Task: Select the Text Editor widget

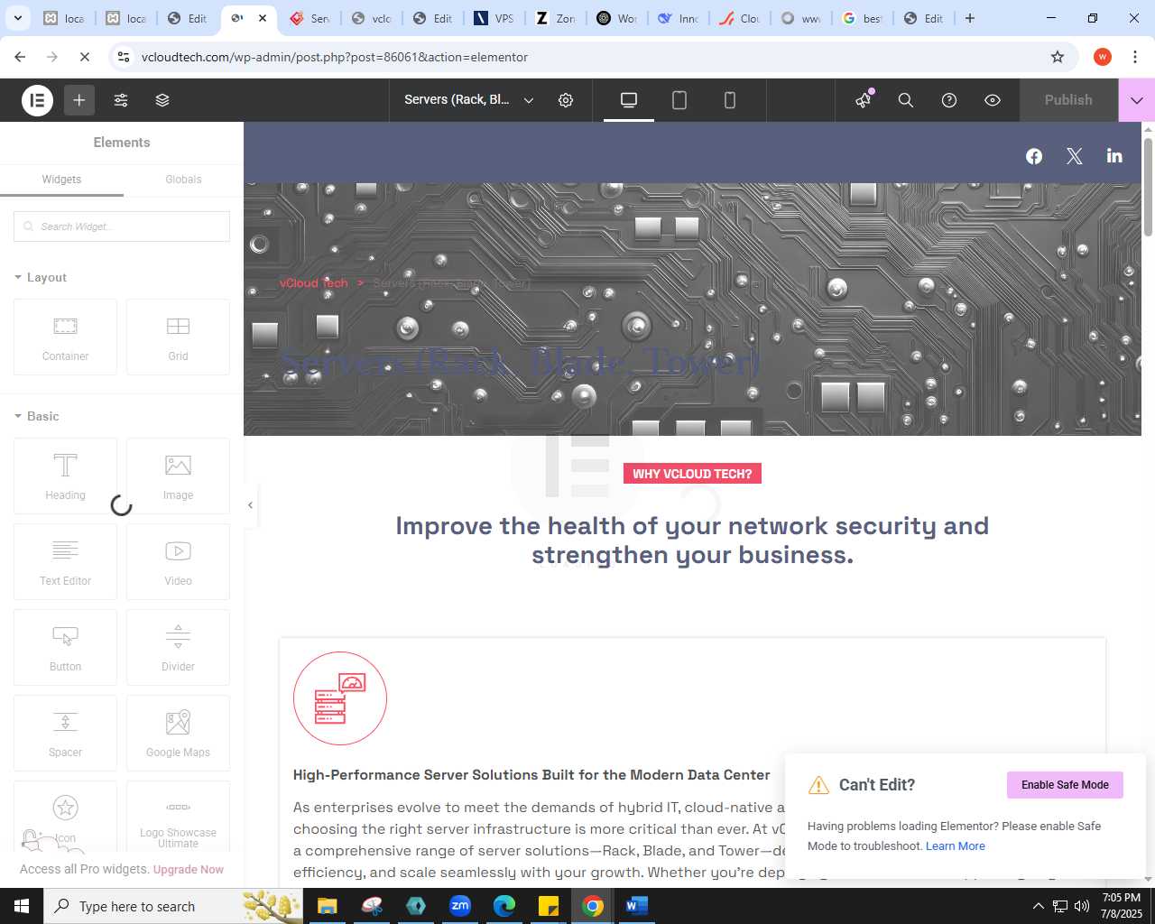Action: click(x=65, y=561)
